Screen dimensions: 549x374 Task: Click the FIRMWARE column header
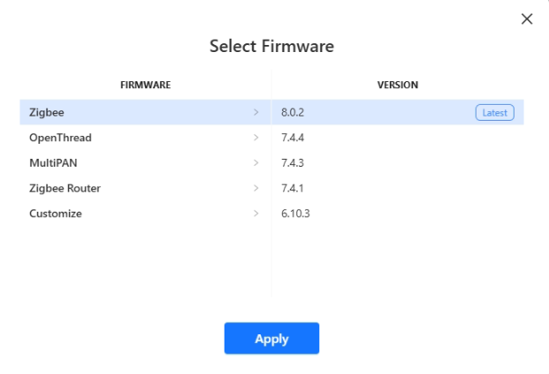click(x=145, y=85)
